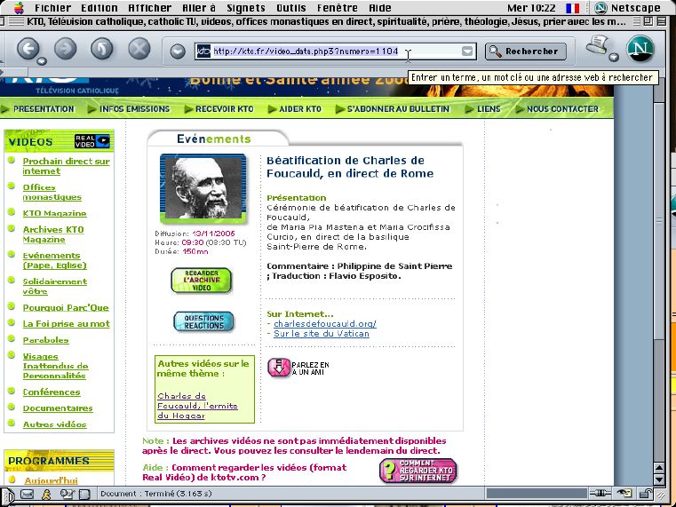Open Mail icon in status bar
The image size is (676, 507).
[27, 494]
